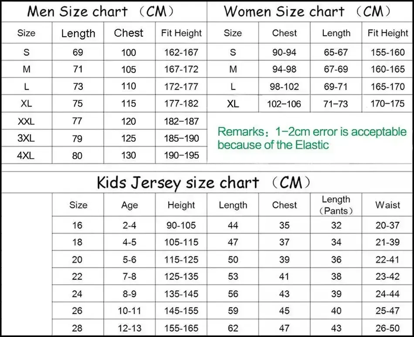Click kids height 125-135 cell
This screenshot has height=337, width=414.
coord(181,277)
